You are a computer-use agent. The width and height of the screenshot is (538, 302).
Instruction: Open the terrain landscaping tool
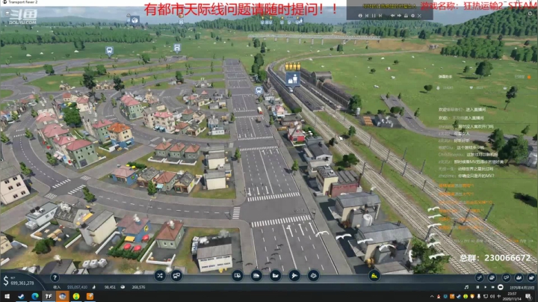pyautogui.click(x=313, y=275)
